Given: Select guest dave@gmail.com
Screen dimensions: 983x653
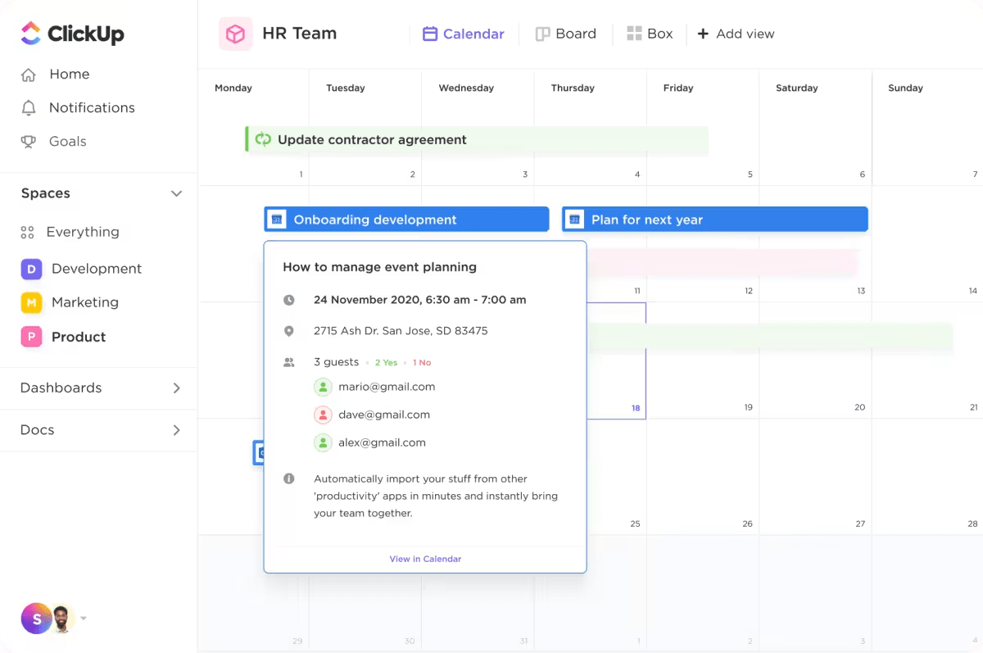Looking at the screenshot, I should point(372,415).
